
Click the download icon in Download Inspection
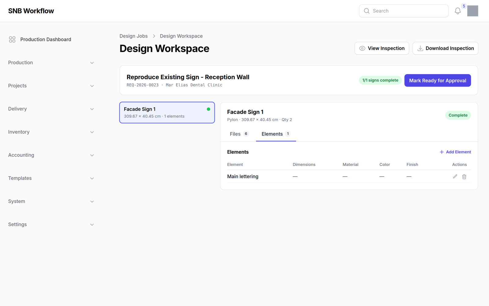(420, 48)
